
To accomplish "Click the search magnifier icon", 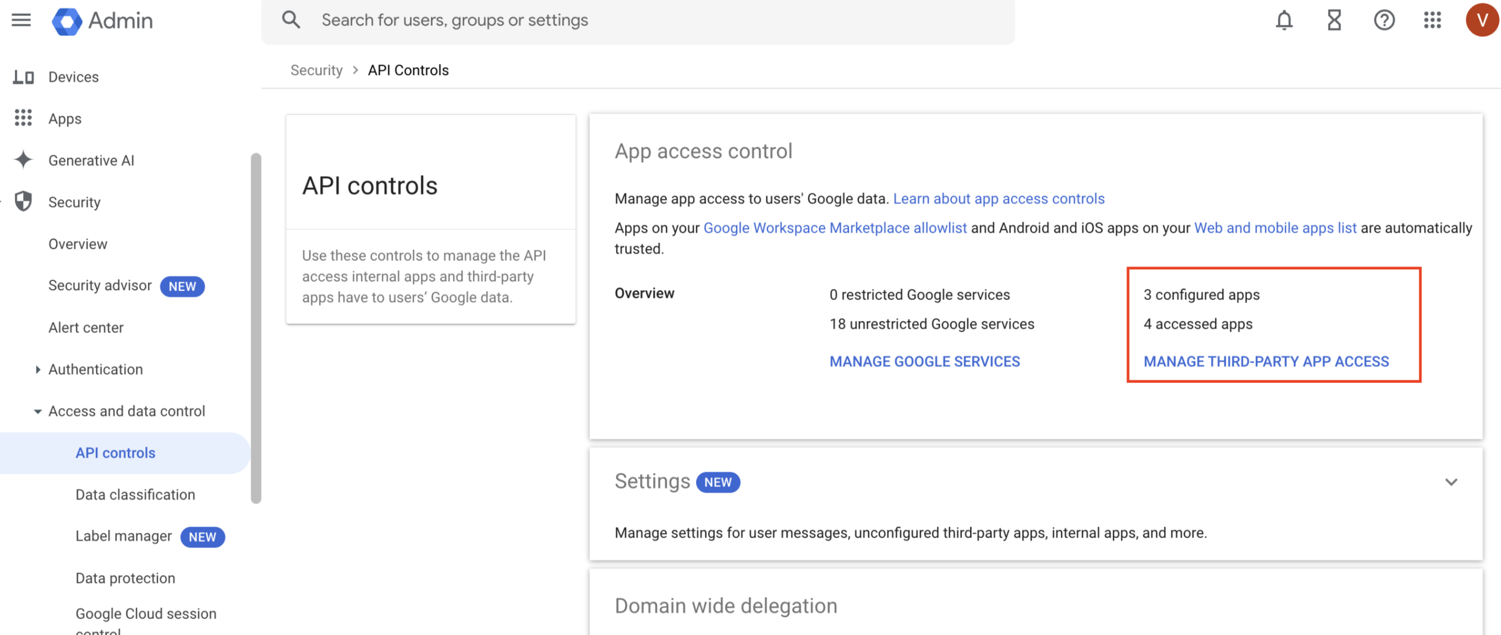I will [x=291, y=20].
